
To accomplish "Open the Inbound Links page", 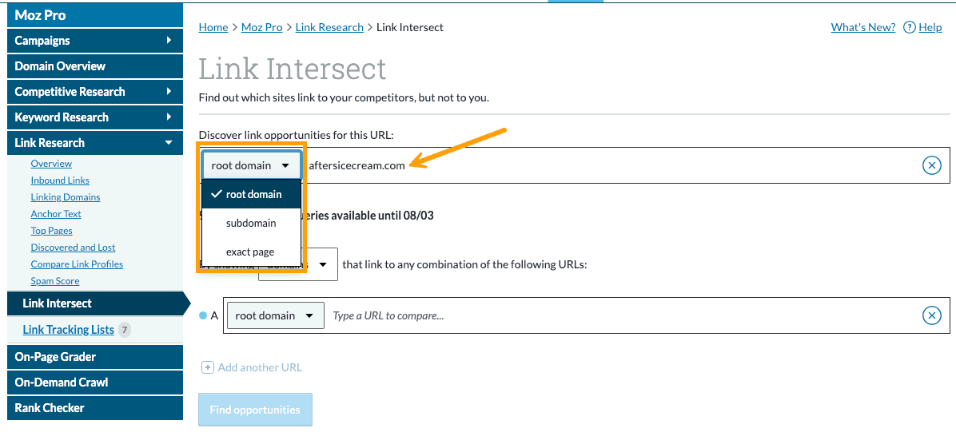I will tap(60, 180).
